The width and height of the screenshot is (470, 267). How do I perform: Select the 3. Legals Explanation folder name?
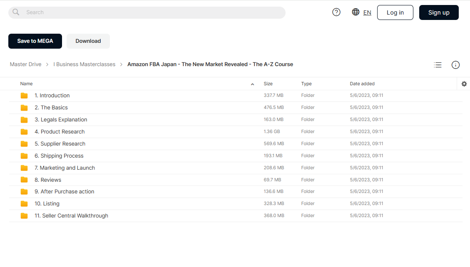(x=61, y=120)
